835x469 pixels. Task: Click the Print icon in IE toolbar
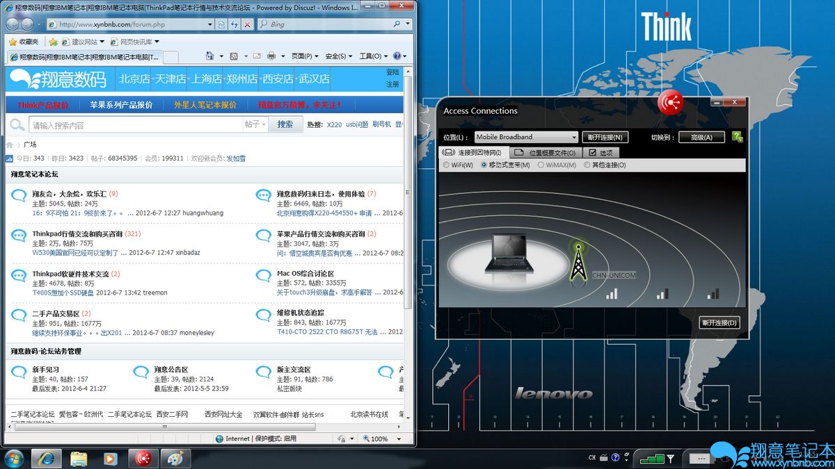[271, 56]
